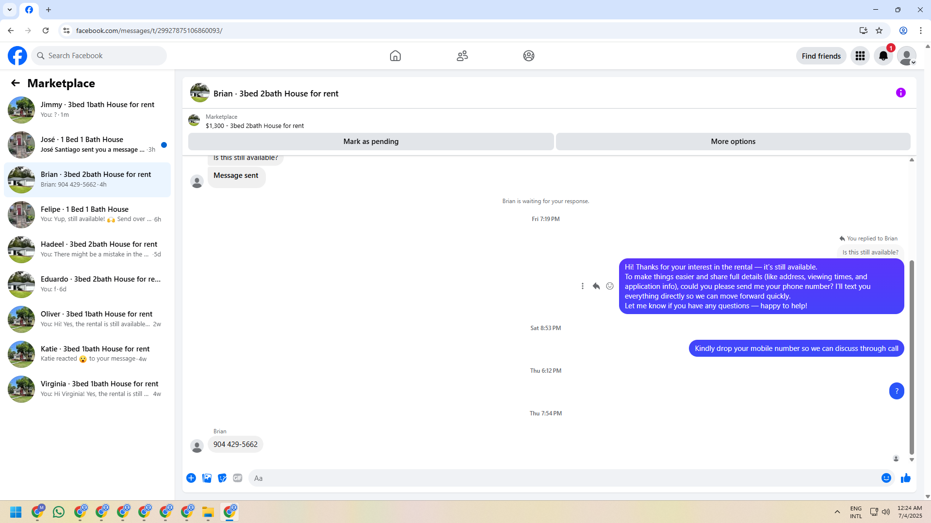
Task: Select Brian 3bed 2bath conversation
Action: click(x=87, y=180)
